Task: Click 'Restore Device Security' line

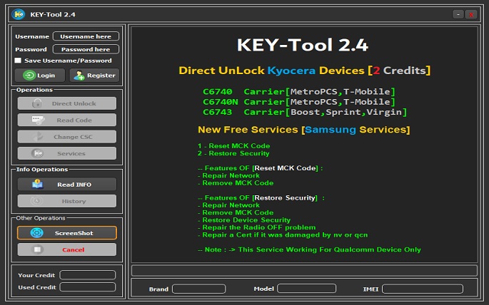Action: [x=244, y=220]
